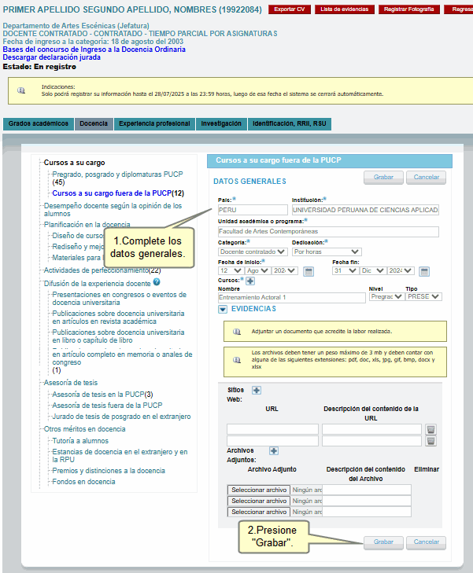Open Jurado de tesis de posgrado en extranjero
The height and width of the screenshot is (573, 473).
[121, 417]
